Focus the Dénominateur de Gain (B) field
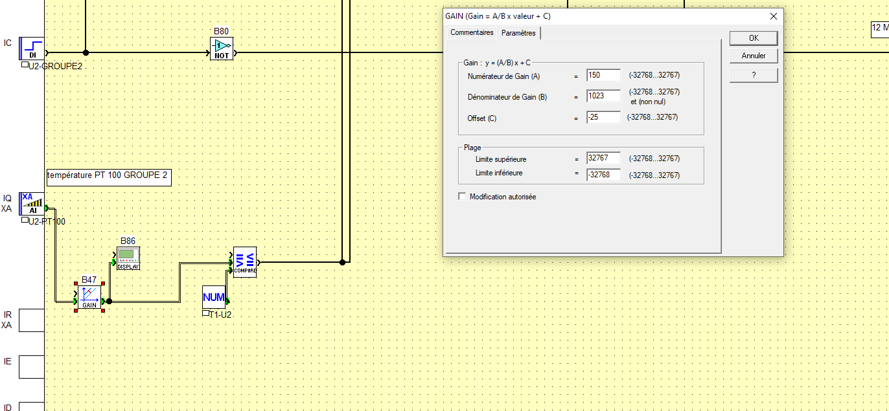The image size is (889, 411). click(x=603, y=96)
